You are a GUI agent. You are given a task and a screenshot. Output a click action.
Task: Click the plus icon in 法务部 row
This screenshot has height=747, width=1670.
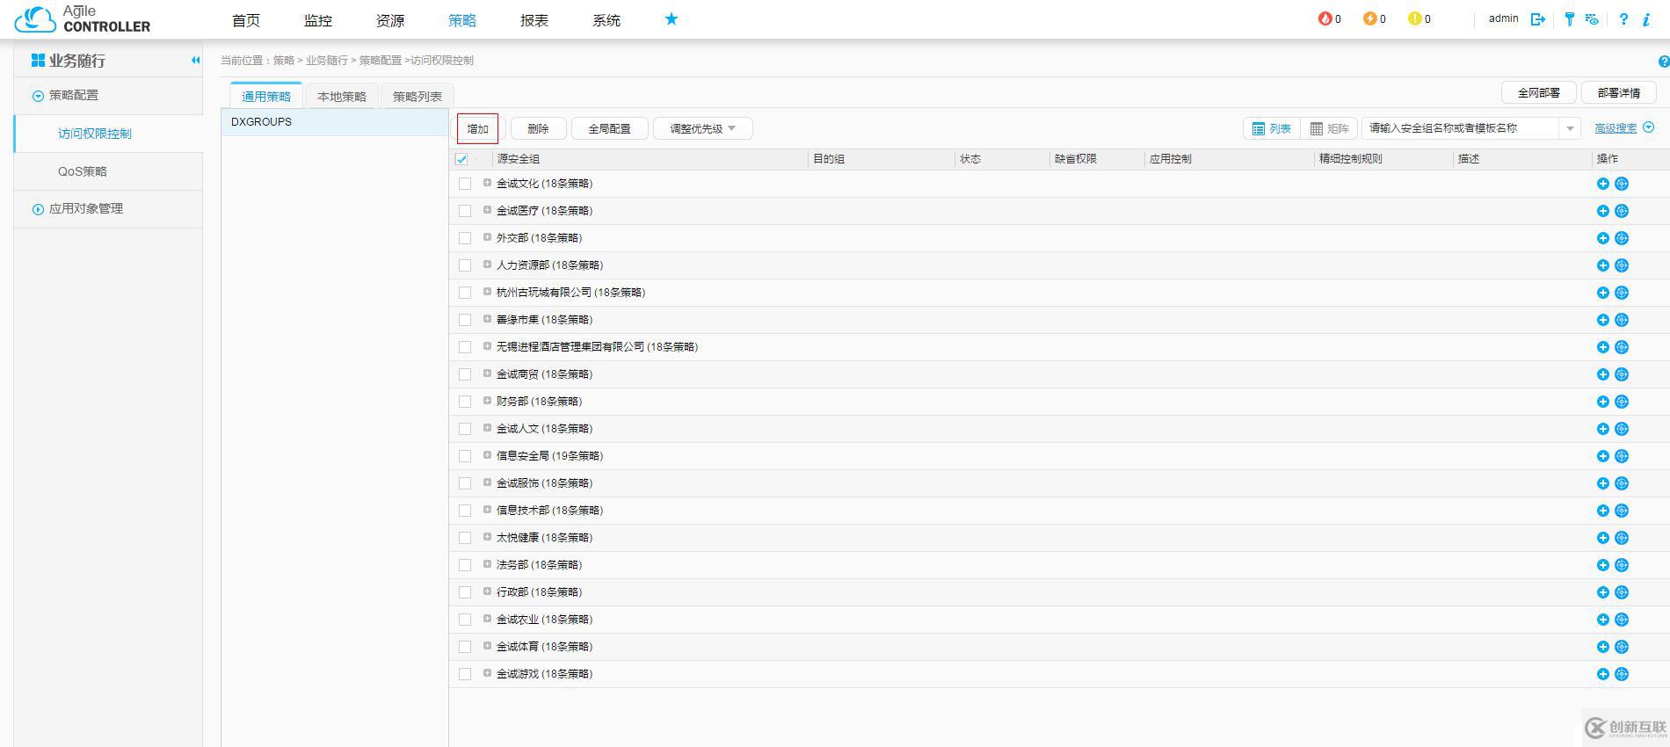click(x=1602, y=565)
